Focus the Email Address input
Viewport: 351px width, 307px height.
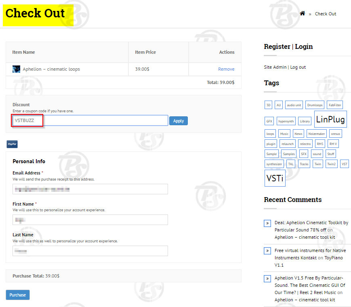(x=90, y=189)
